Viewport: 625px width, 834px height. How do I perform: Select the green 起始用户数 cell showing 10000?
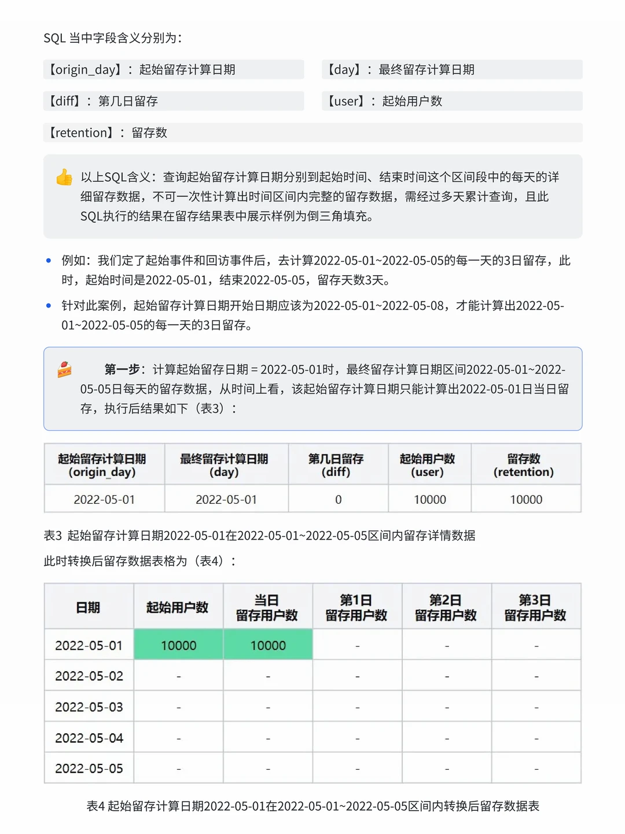click(x=178, y=644)
